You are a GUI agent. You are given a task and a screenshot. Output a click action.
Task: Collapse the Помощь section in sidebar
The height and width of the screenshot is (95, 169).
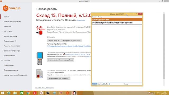pos(2,60)
